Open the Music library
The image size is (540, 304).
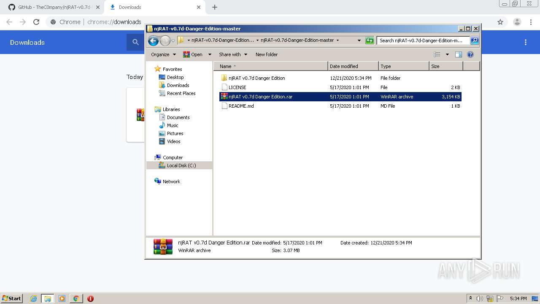point(169,125)
